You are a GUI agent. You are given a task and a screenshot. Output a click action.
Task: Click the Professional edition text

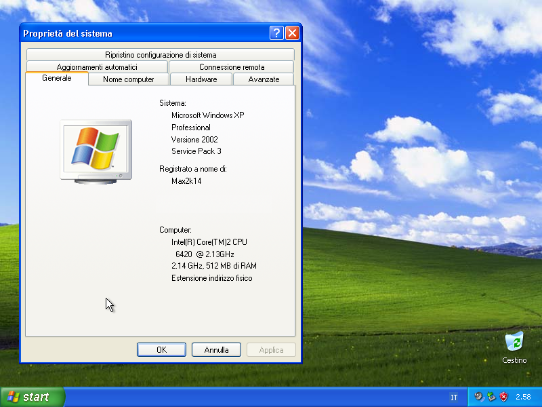coord(191,128)
